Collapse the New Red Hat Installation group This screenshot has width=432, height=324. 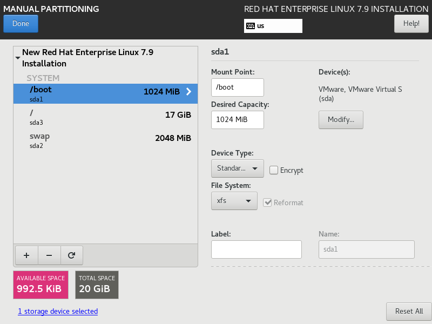[x=18, y=58]
